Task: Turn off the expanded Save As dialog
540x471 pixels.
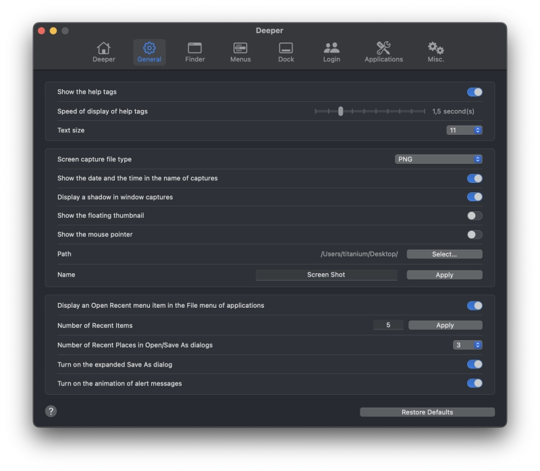Action: click(x=475, y=364)
